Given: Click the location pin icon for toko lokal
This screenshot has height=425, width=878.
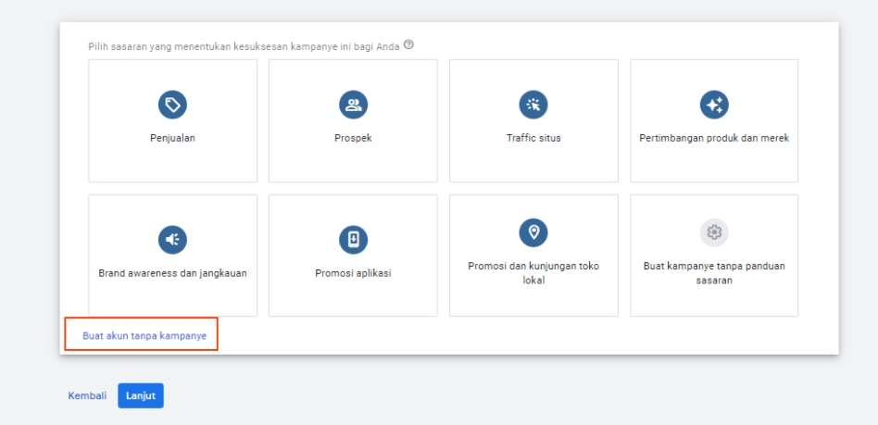Looking at the screenshot, I should pyautogui.click(x=533, y=232).
